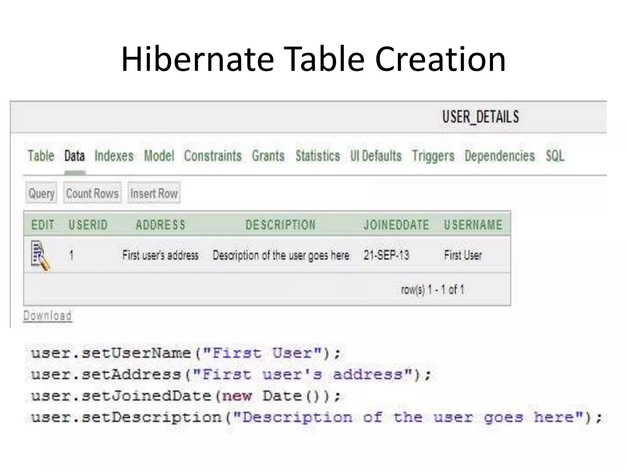Click the USERNAME column header
Viewport: 627px width, 470px height.
[473, 225]
